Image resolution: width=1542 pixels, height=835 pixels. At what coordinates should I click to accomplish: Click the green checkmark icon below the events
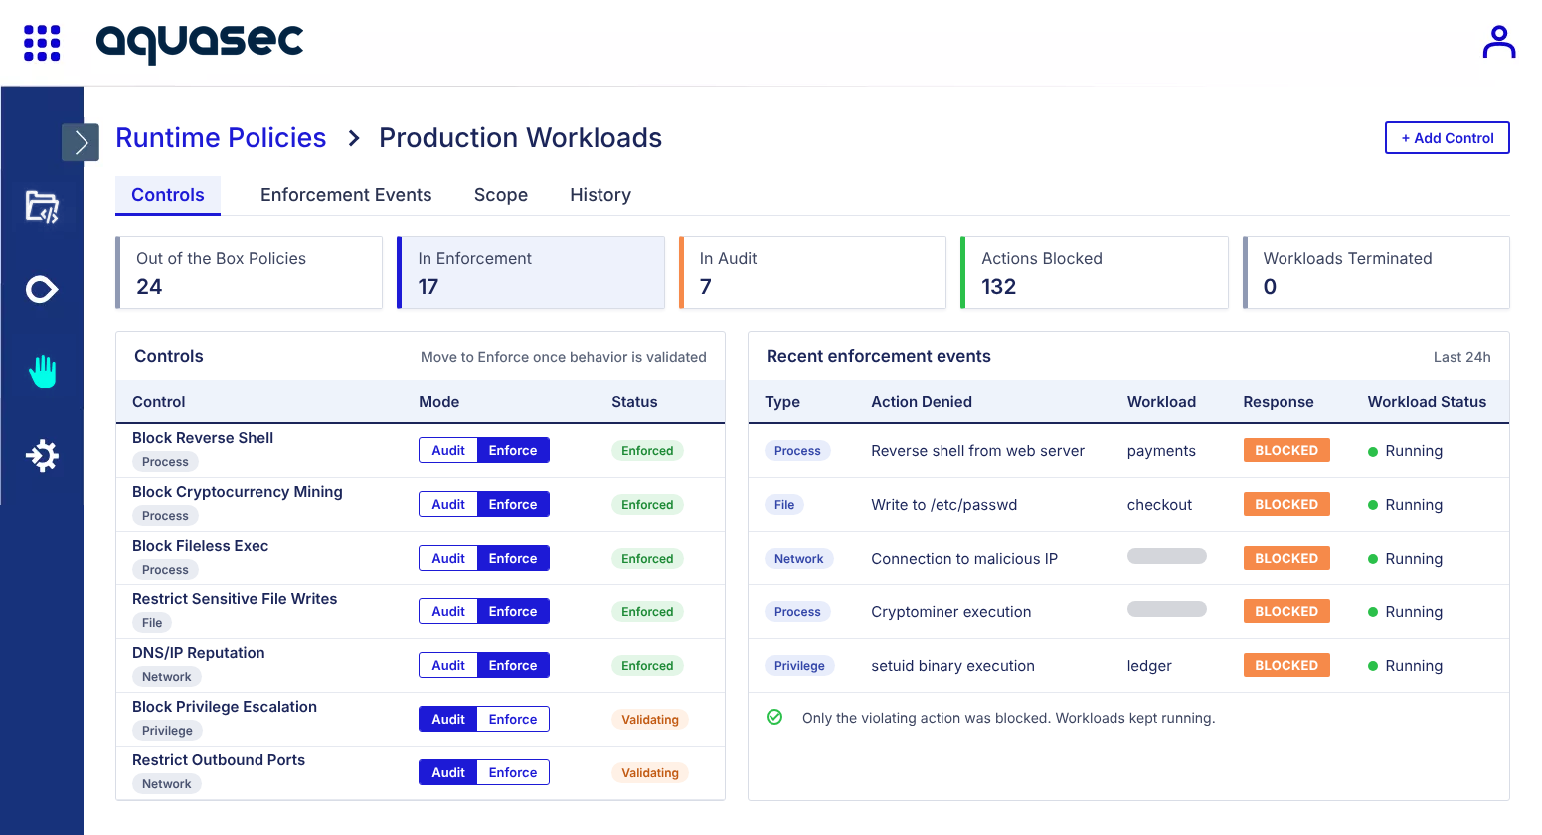coord(774,717)
